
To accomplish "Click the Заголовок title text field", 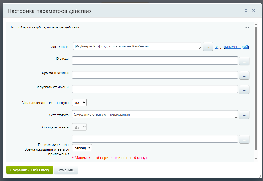I will tap(137, 46).
